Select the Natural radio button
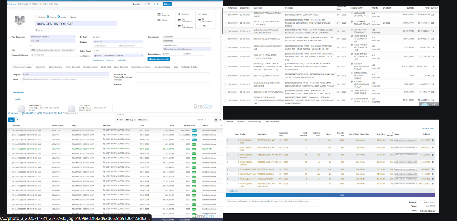Image resolution: width=457 pixels, height=221 pixels. 69,17
